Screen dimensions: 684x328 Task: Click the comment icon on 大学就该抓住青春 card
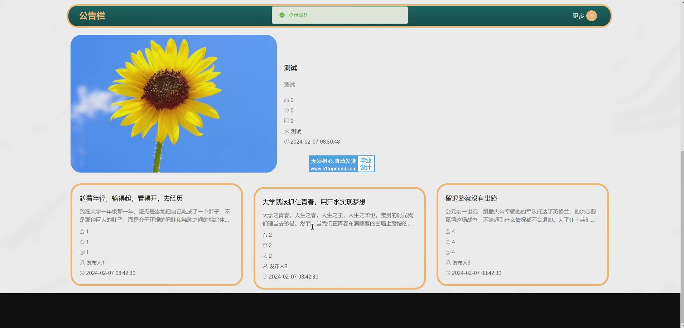click(x=265, y=256)
